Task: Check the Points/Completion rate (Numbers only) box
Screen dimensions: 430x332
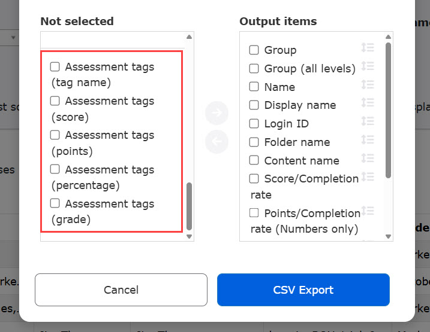Action: pos(254,213)
